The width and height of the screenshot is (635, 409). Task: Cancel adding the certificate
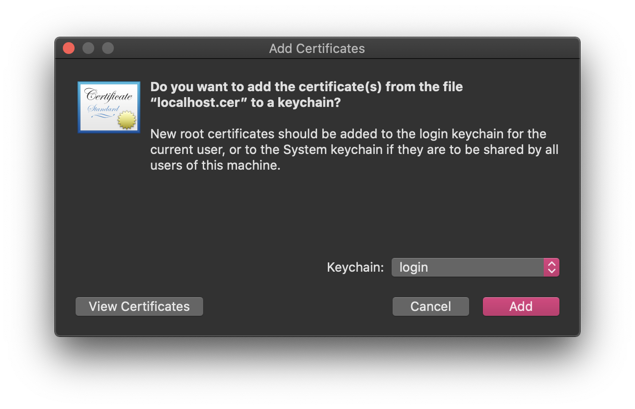pos(430,307)
